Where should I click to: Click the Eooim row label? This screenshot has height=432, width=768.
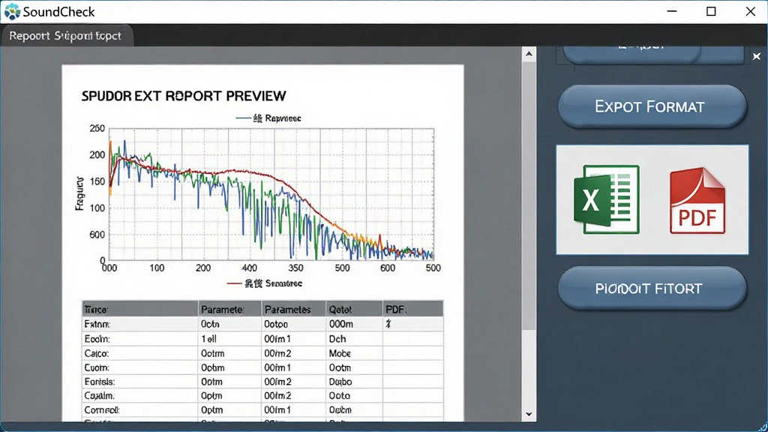tap(97, 339)
